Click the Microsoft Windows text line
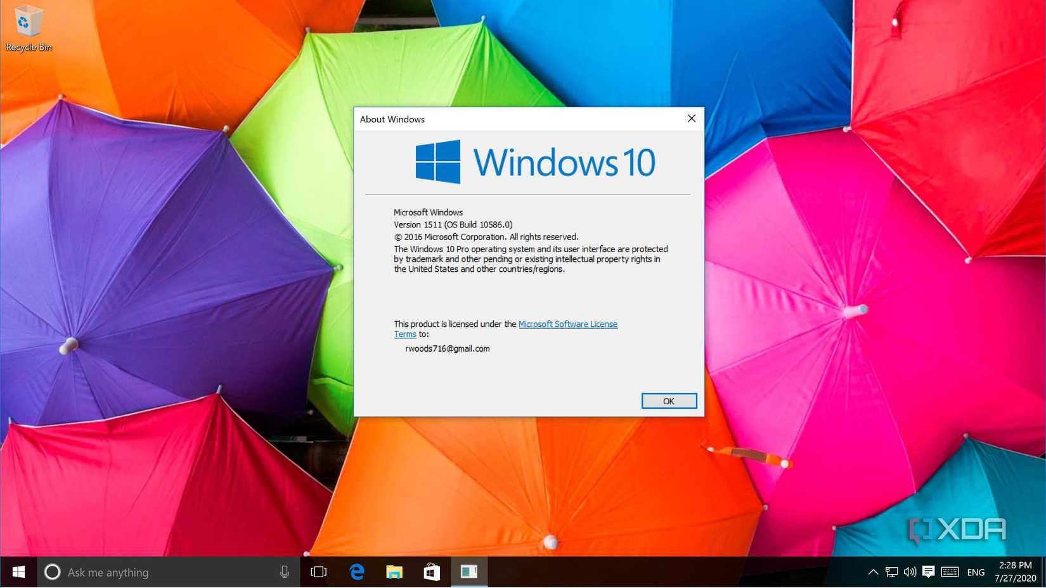 (x=429, y=212)
